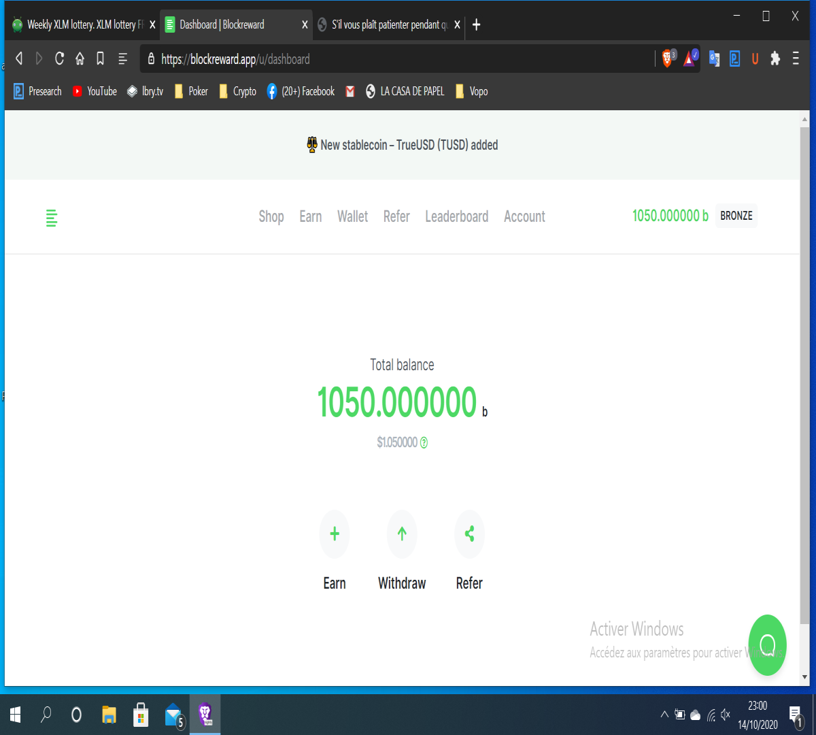Click the TrueUSD stablecoin announcement
Viewport: 816px width, 735px height.
pos(403,145)
